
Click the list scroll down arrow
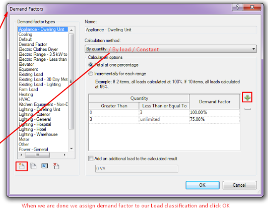click(72, 149)
